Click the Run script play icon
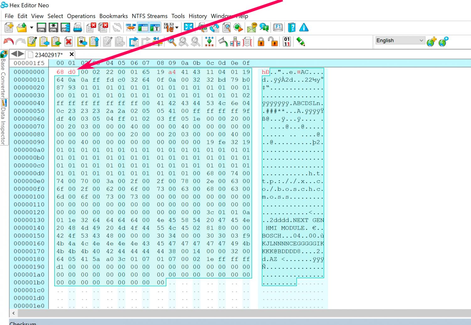 (239, 28)
